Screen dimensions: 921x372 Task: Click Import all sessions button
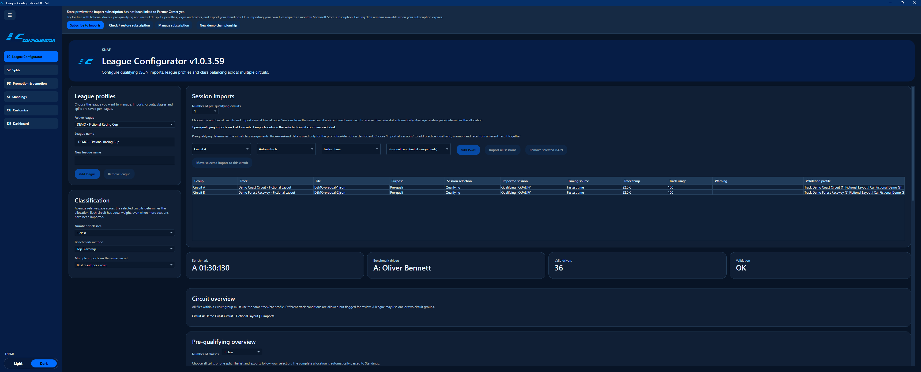502,150
